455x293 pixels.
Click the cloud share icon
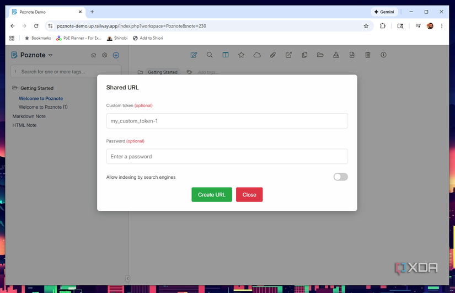point(257,55)
